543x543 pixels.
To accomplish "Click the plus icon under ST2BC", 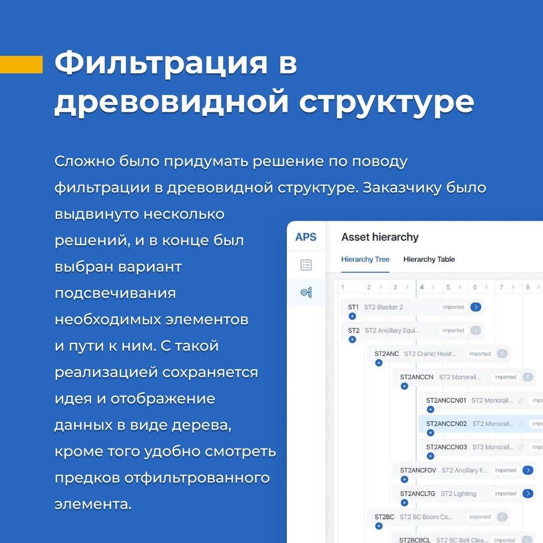I will 378,526.
